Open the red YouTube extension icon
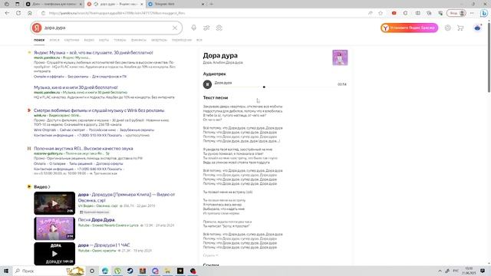This screenshot has width=491, height=276. [x=394, y=13]
